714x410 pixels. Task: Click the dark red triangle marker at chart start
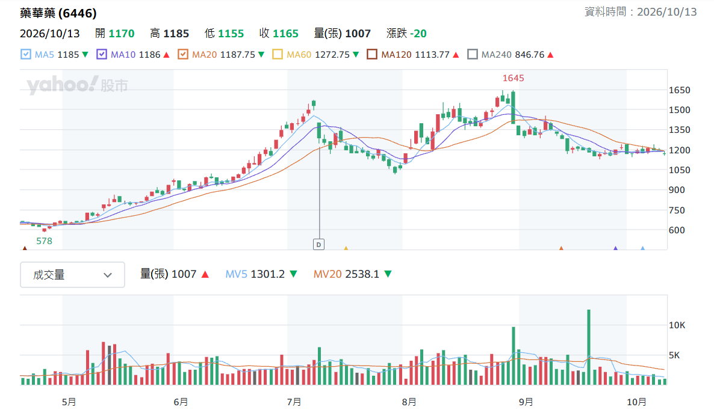pos(25,248)
